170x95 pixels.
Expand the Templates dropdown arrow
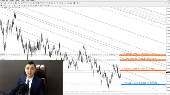tap(79, 3)
